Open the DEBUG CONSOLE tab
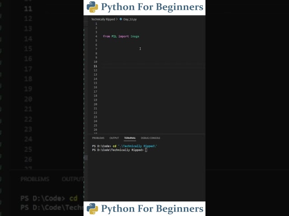Image resolution: width=289 pixels, height=216 pixels. click(150, 138)
